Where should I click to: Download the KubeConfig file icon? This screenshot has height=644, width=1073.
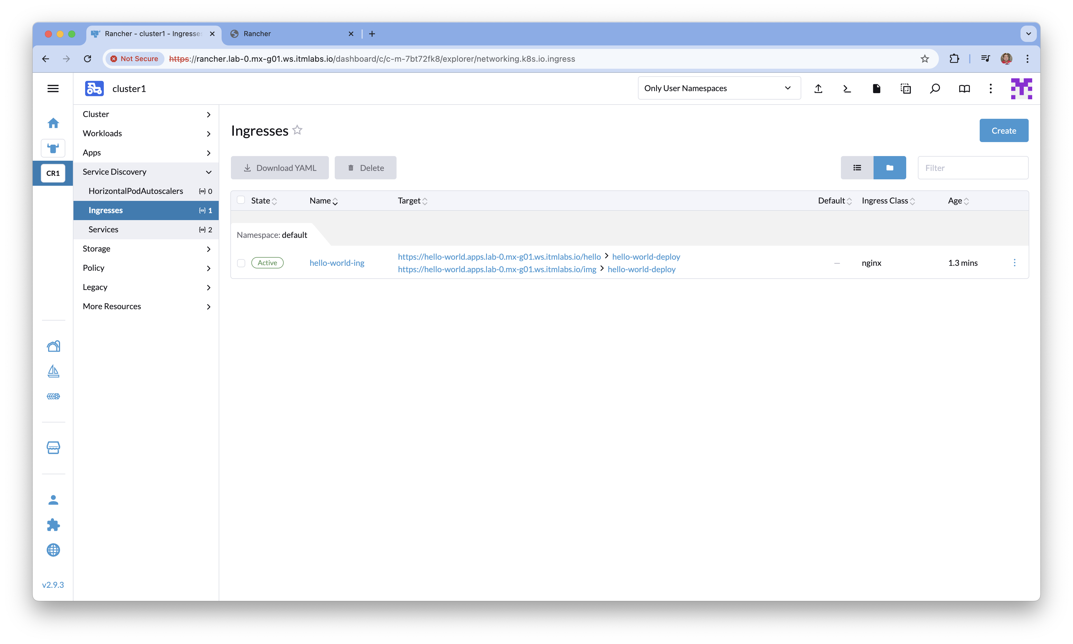pos(876,89)
